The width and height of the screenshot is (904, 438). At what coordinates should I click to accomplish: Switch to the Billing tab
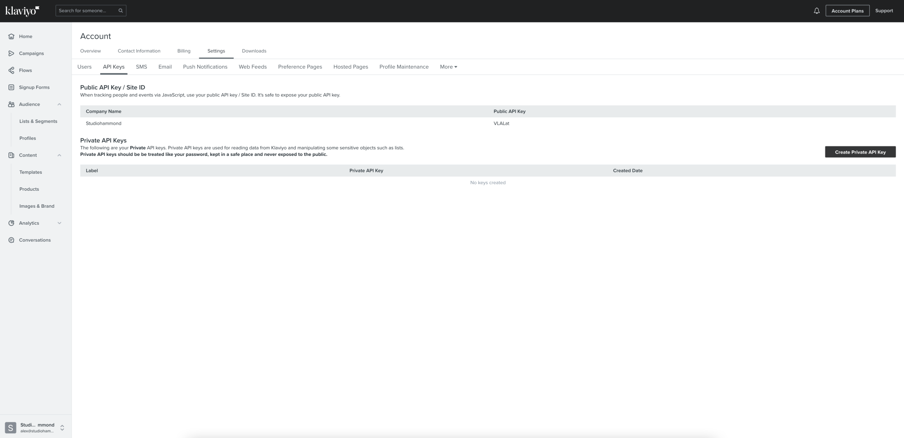tap(184, 51)
